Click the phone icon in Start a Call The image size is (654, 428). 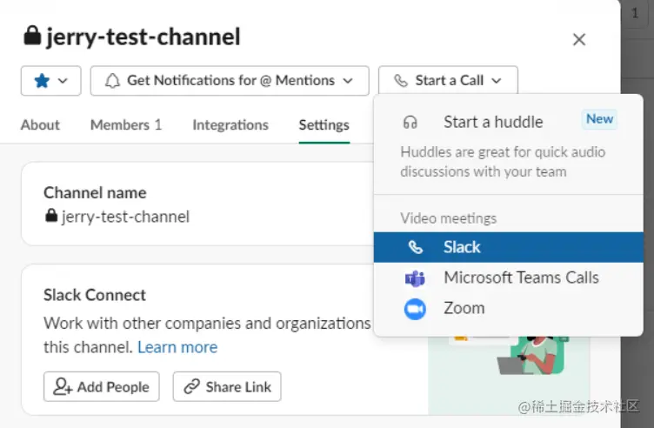pyautogui.click(x=400, y=81)
